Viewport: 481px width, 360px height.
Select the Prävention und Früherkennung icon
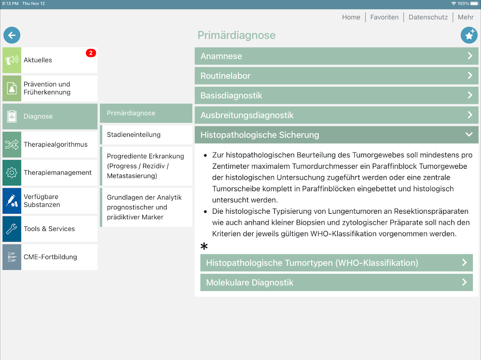click(x=12, y=88)
